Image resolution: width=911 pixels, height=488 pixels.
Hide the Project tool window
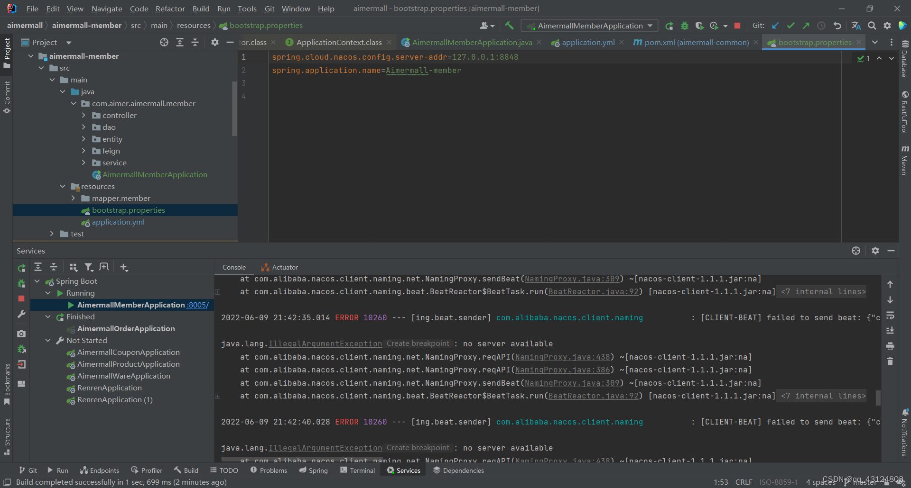(230, 42)
